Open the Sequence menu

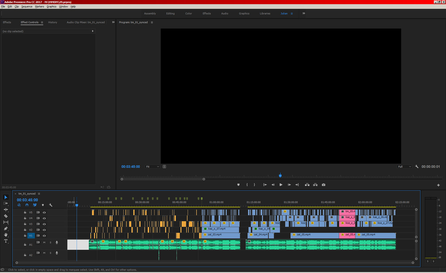[27, 7]
